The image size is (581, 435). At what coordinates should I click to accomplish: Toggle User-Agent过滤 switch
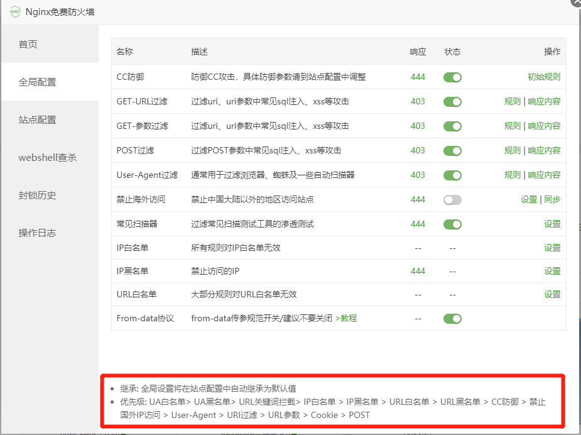pyautogui.click(x=452, y=175)
